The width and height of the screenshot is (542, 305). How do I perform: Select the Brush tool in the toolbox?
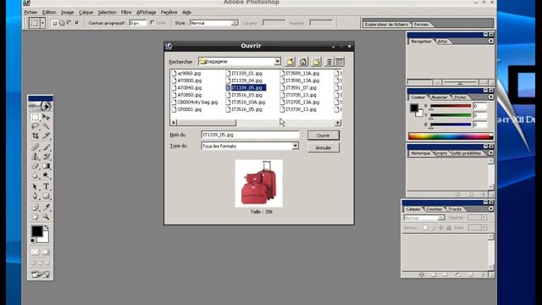click(46, 147)
